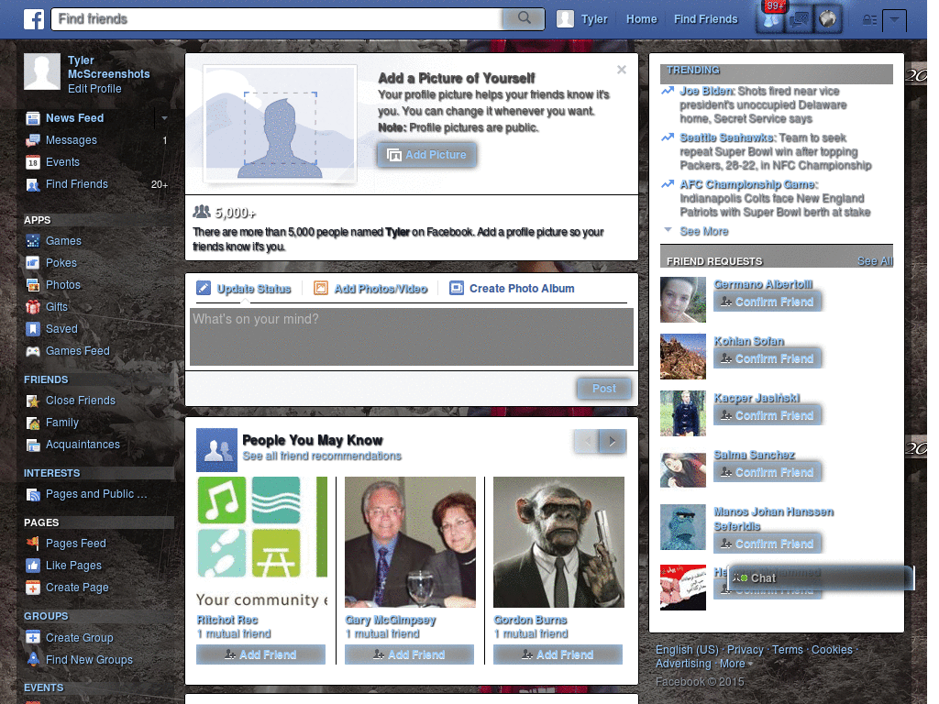Screen dimensions: 939x704
Task: Open the AFC Championship Game trending topic
Action: [x=747, y=184]
